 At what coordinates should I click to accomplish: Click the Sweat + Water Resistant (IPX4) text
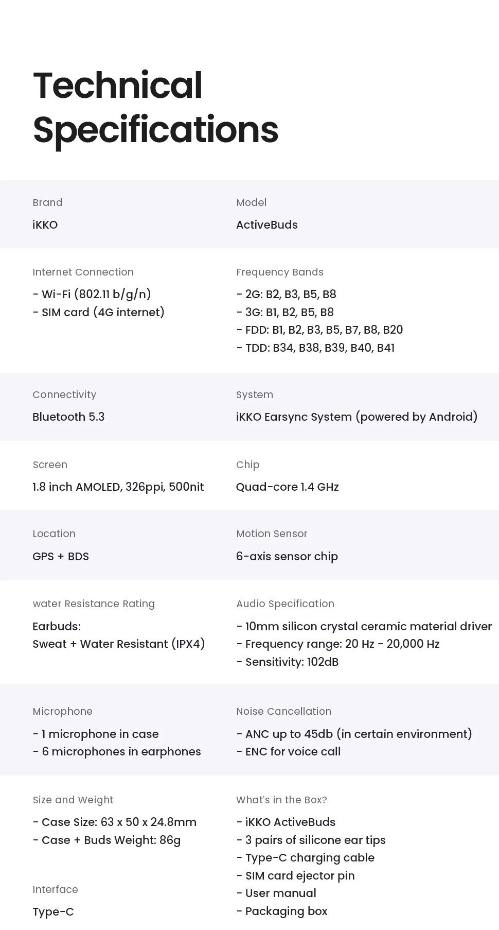[119, 644]
